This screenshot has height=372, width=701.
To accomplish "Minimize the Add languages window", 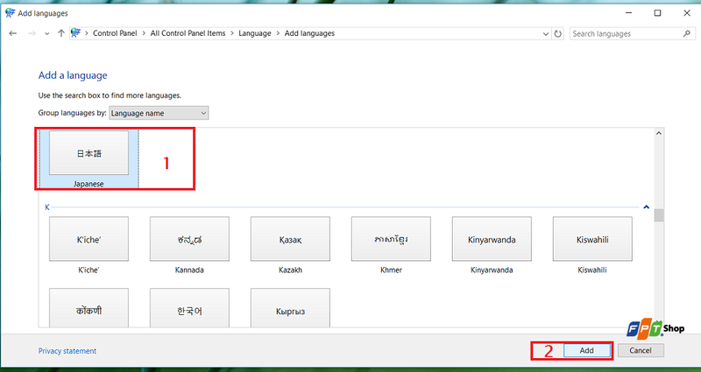I will coord(628,13).
